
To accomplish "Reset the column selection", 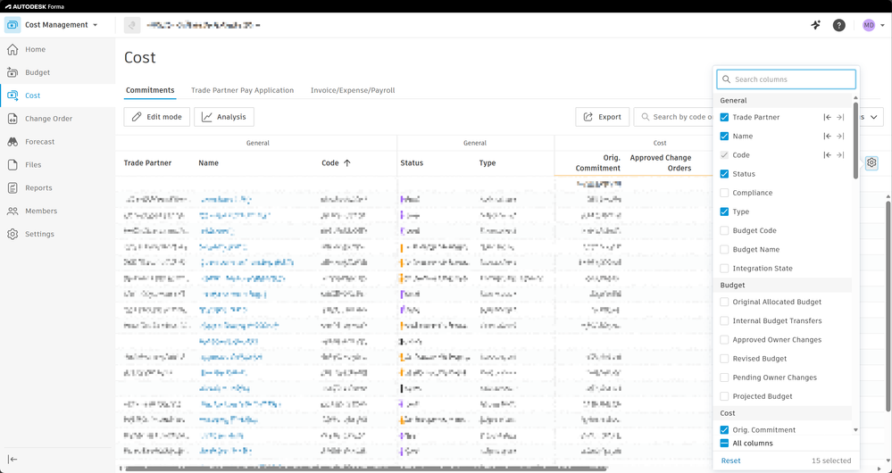I will (x=731, y=461).
